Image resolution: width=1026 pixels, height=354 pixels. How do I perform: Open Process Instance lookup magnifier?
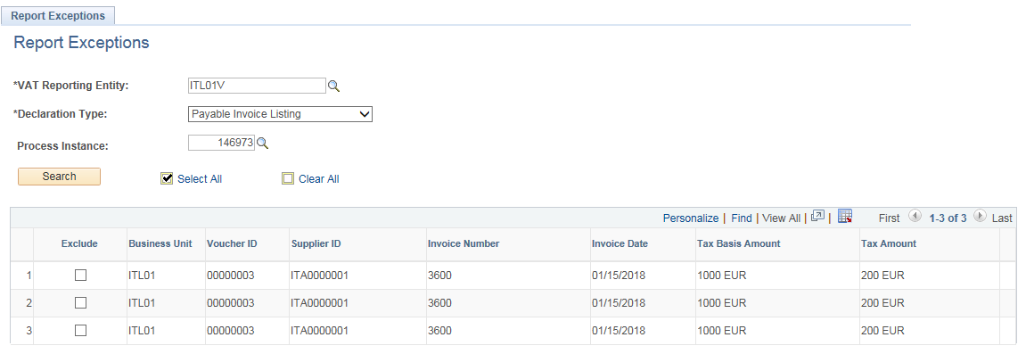pos(262,144)
